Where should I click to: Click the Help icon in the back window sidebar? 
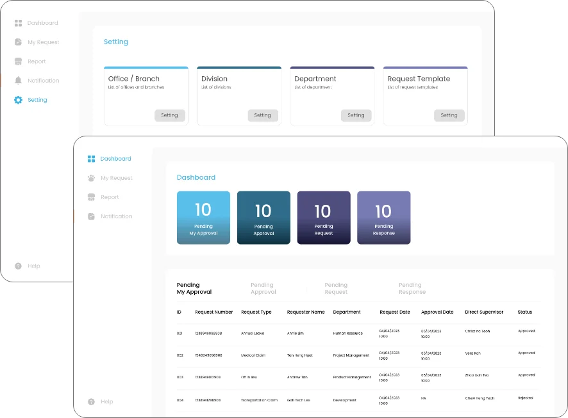(x=18, y=266)
